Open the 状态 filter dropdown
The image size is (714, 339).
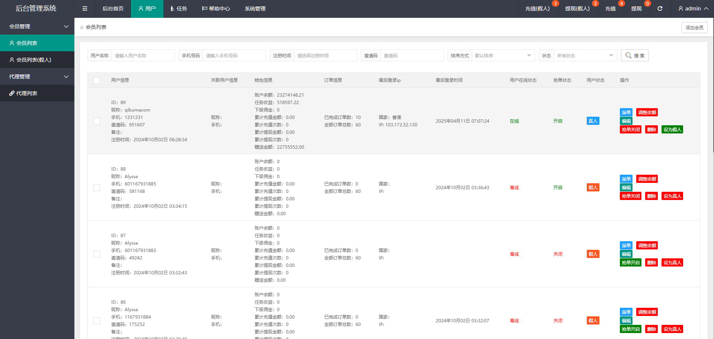(585, 55)
